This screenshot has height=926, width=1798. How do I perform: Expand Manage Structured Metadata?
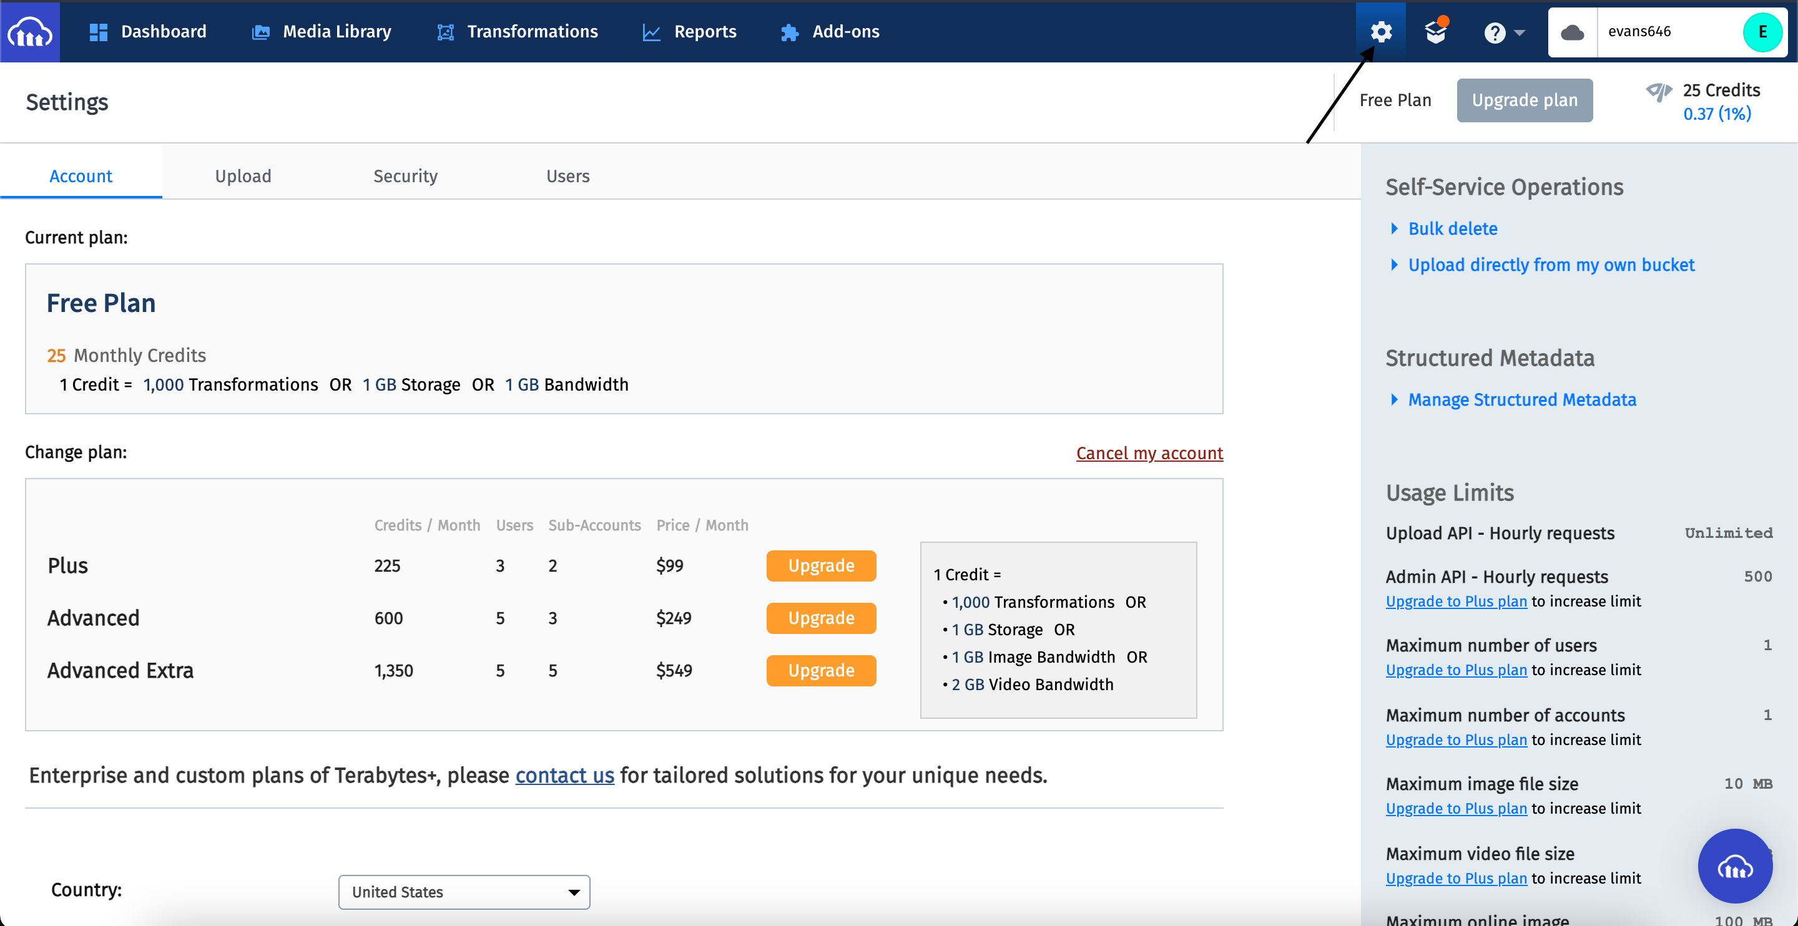(x=1521, y=399)
